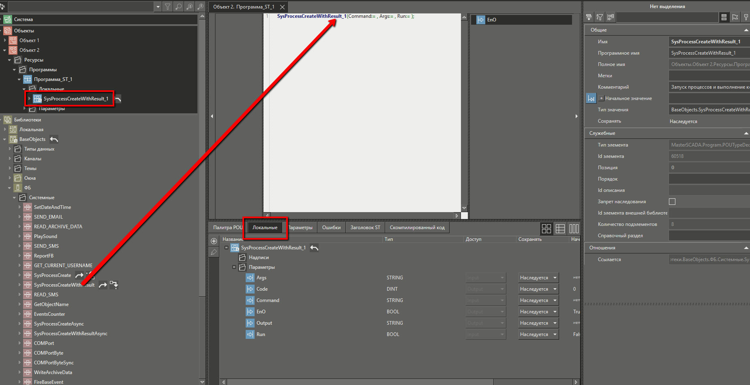
Task: Switch to the Скомпилированный код tab
Action: 417,228
